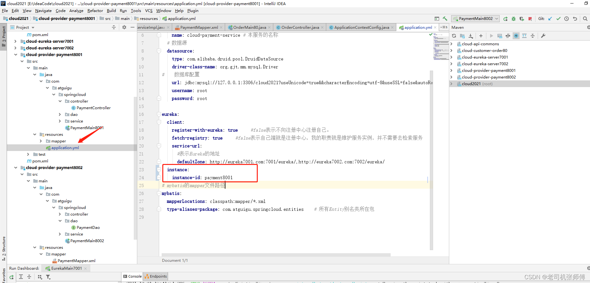Collapse all in the Project tree
Screen dimensions: 590x283
tap(114, 28)
